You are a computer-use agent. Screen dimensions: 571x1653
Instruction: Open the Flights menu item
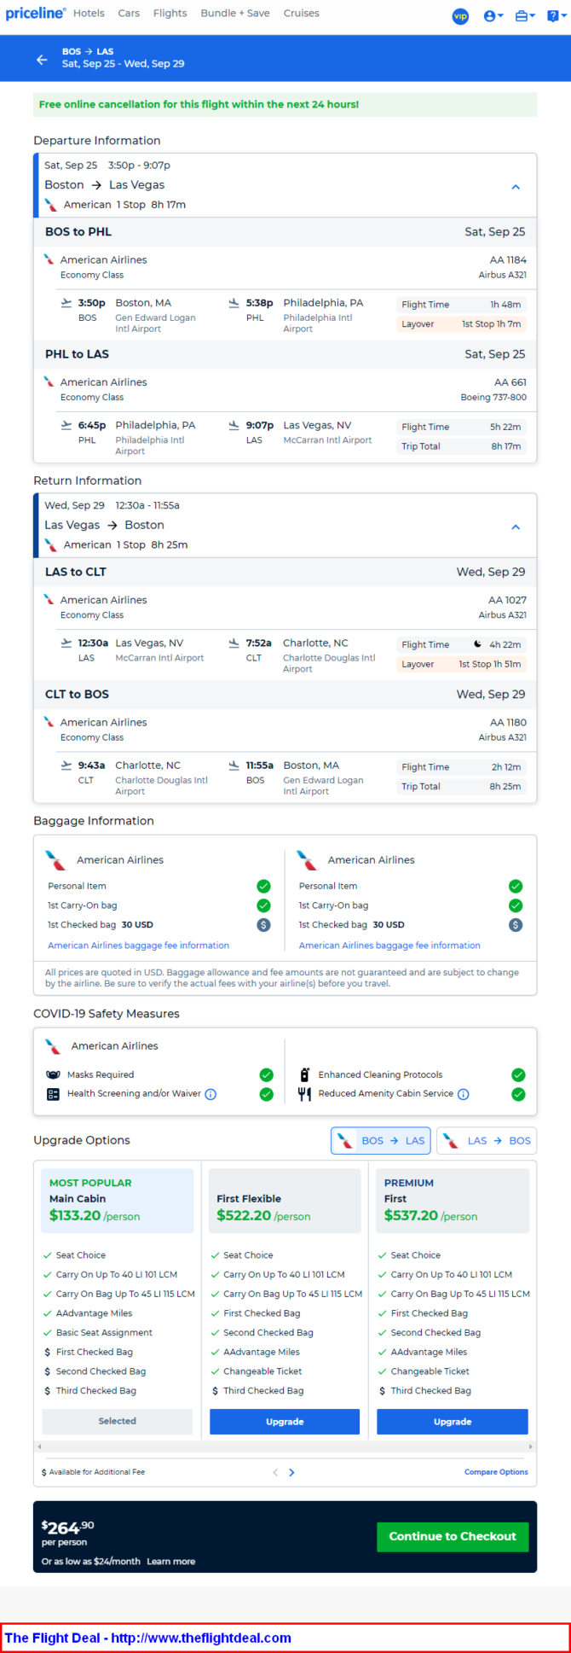point(170,14)
